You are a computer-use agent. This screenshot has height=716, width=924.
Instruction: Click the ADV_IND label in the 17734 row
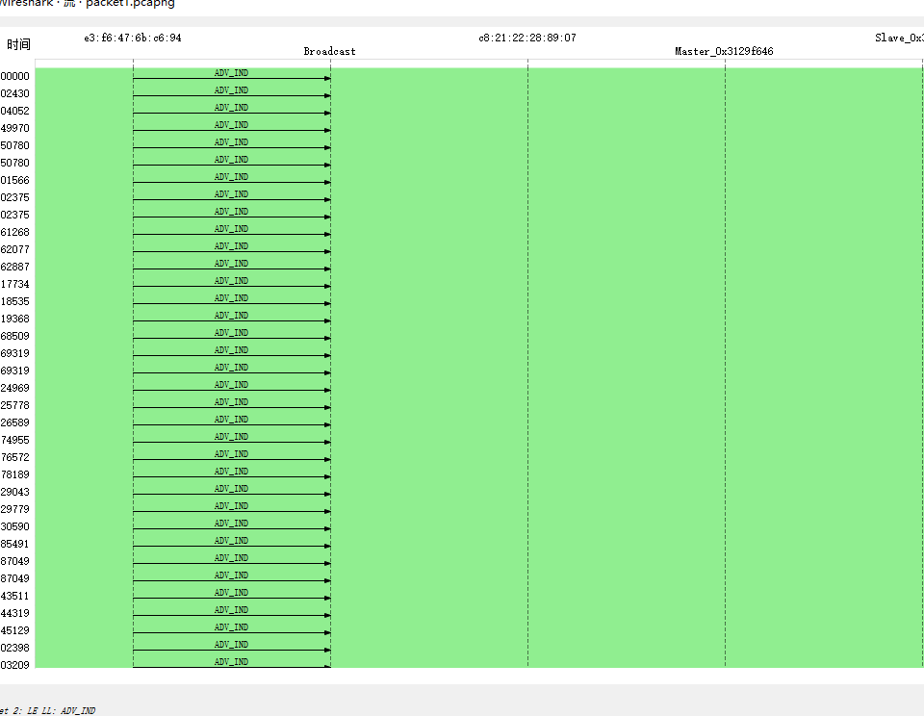(x=231, y=280)
